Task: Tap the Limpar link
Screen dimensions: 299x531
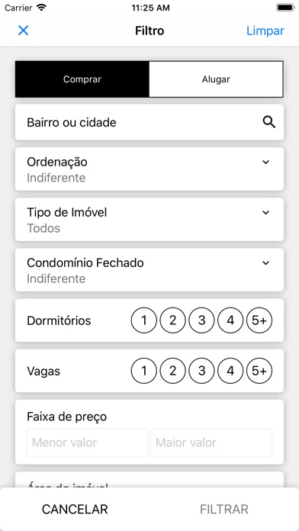Action: tap(265, 31)
